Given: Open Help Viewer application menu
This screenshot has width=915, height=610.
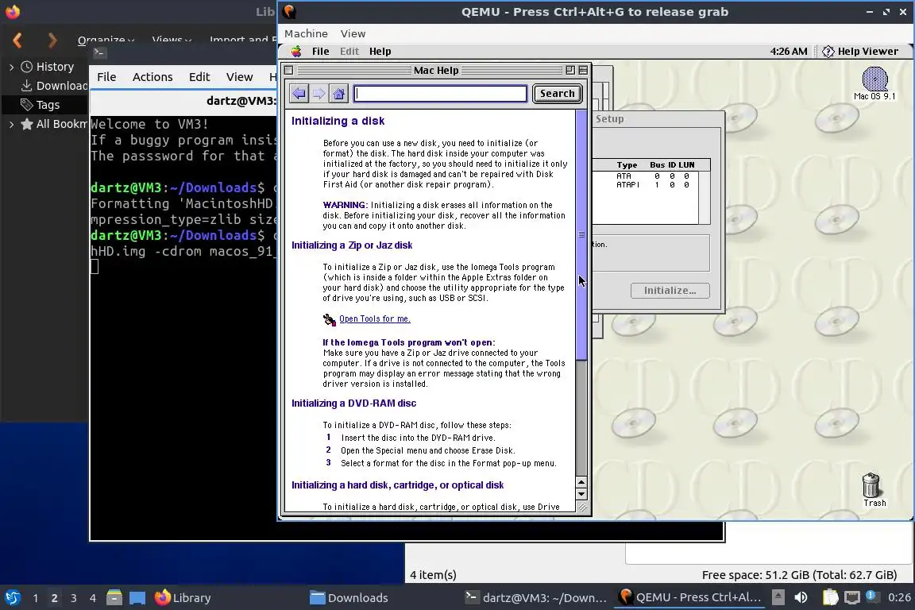Looking at the screenshot, I should 860,52.
